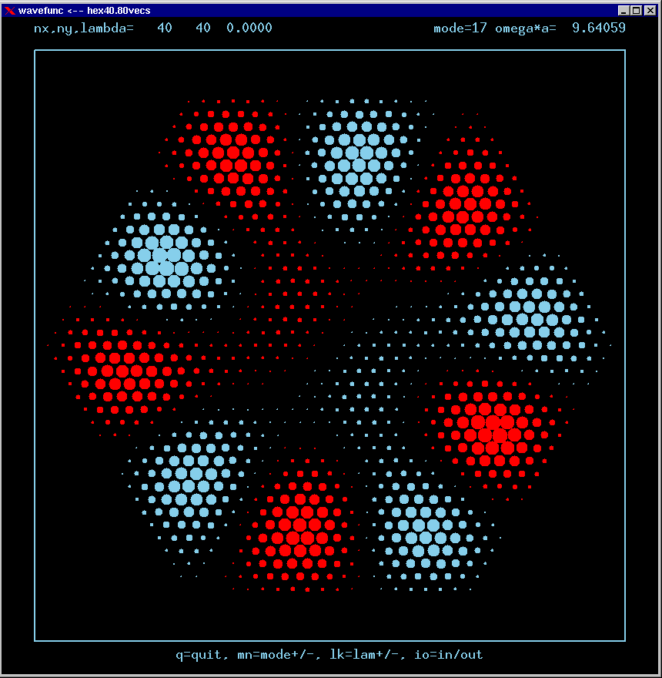662x678 pixels.
Task: Click the 'omega*a=' label
Action: 526,29
